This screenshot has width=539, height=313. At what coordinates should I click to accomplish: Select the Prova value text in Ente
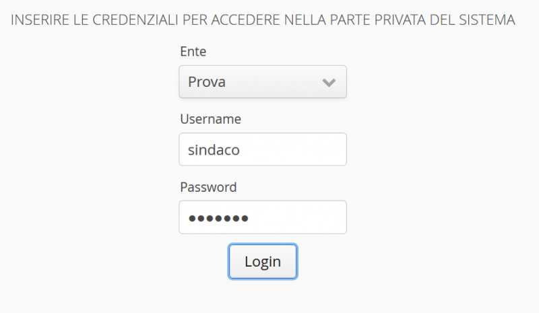point(207,82)
